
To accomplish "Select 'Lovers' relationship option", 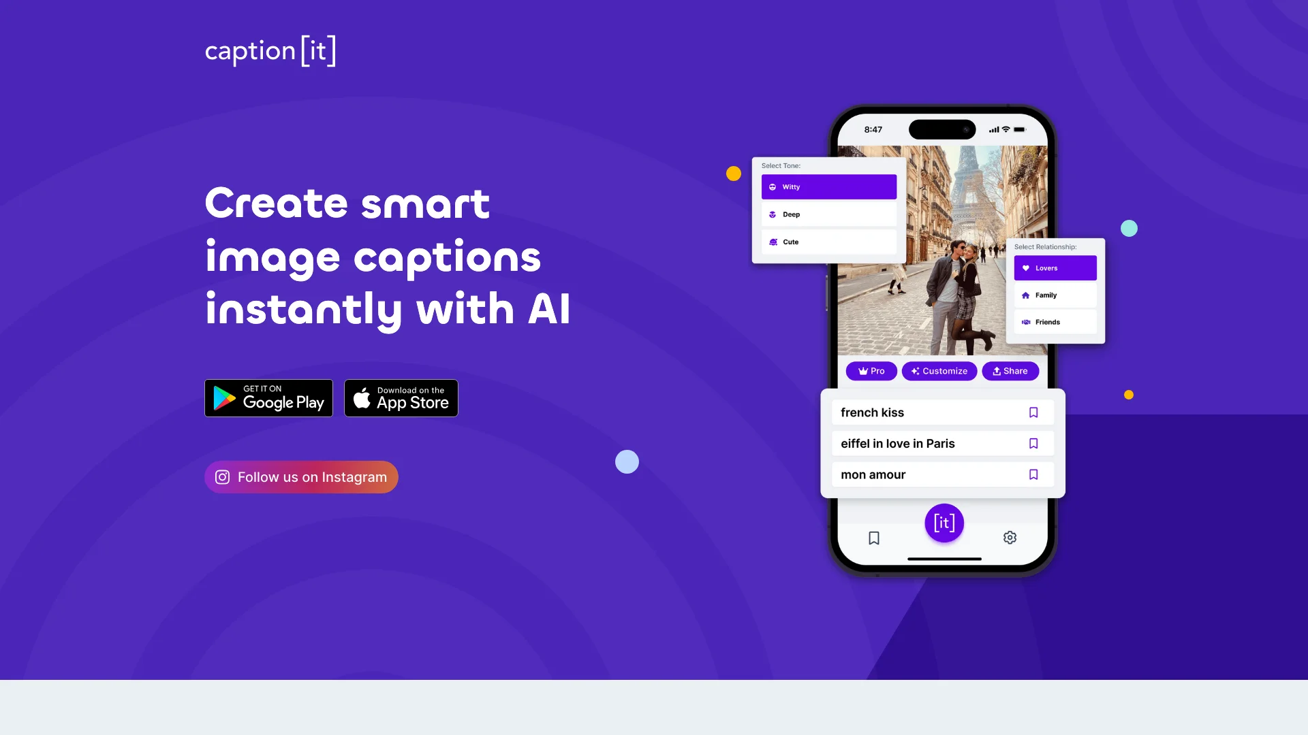I will coord(1055,267).
